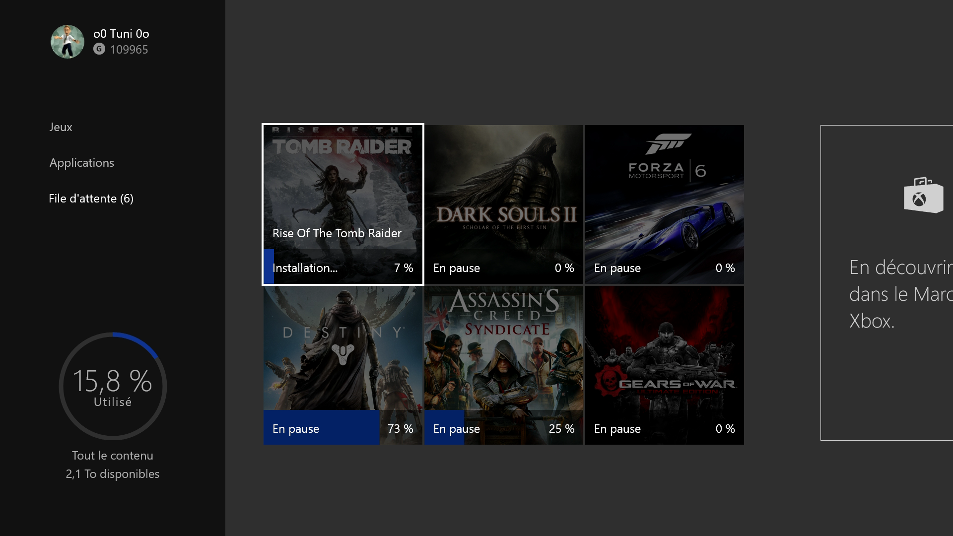Select the Rise Of The Tomb Raider tile
Image resolution: width=953 pixels, height=536 pixels.
[x=343, y=204]
